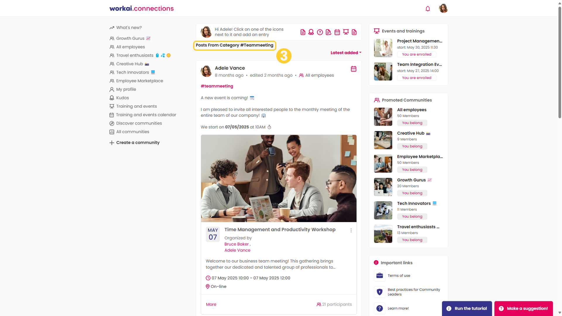Open the notifications bell
The image size is (562, 316).
point(428,8)
